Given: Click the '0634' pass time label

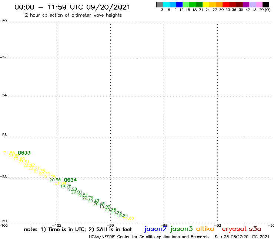Looking at the screenshot, I should (70, 180).
